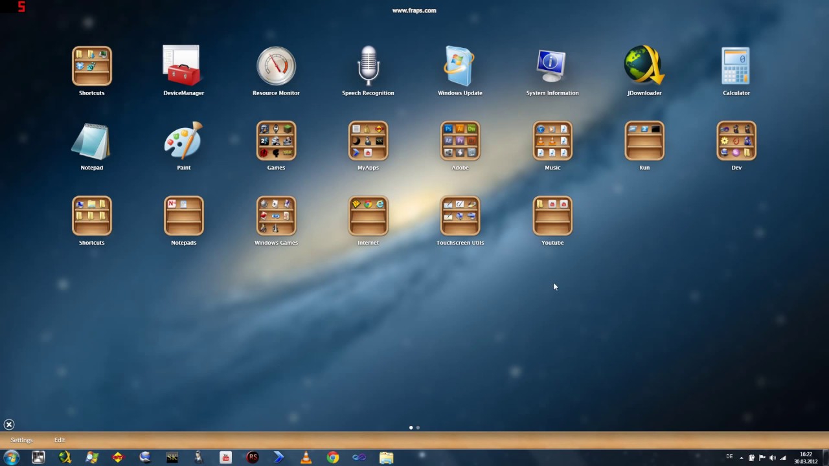
Task: Open the volume control in system tray
Action: [773, 458]
